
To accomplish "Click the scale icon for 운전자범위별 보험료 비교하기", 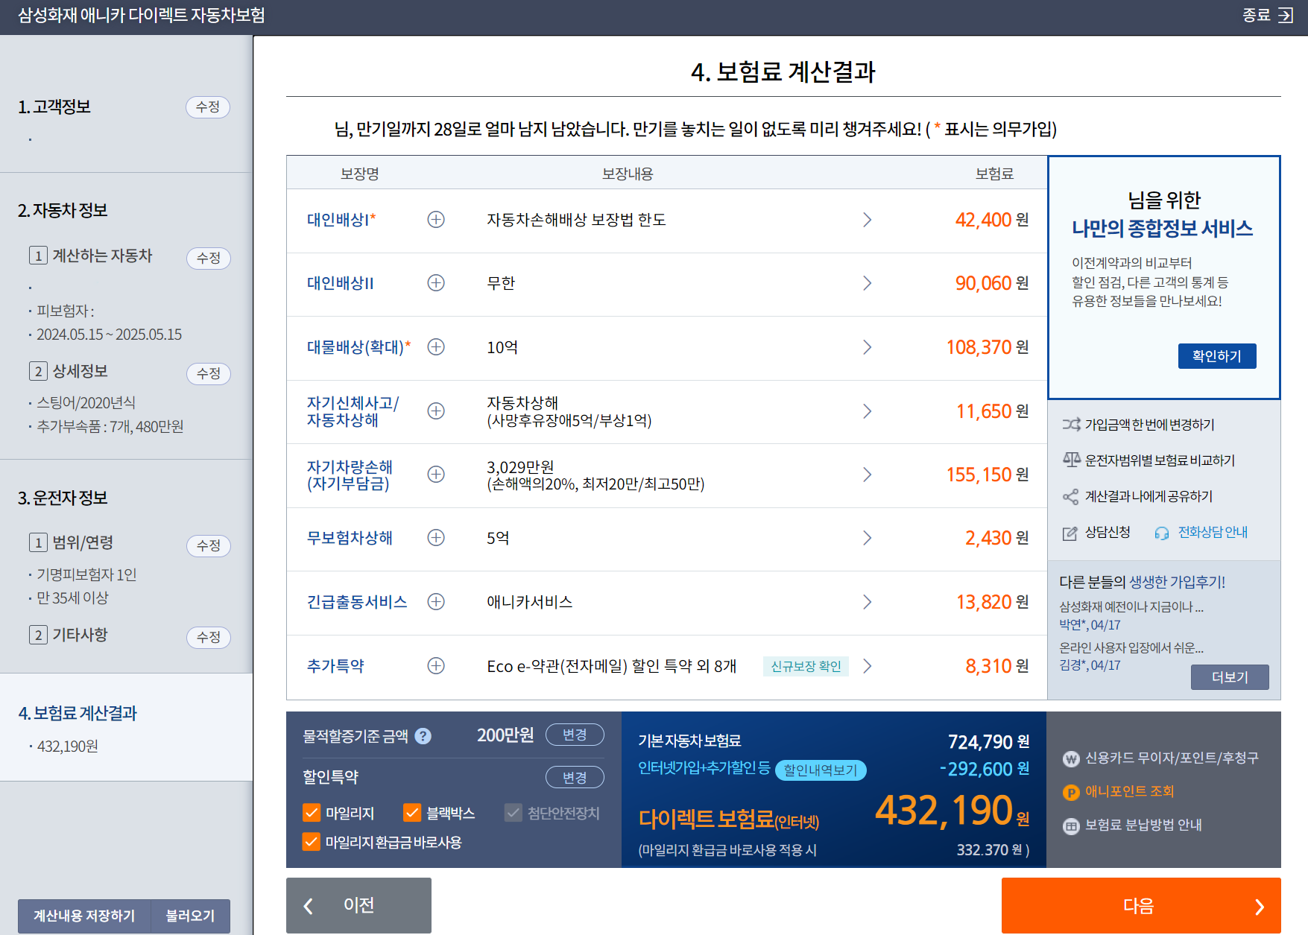I will [1071, 460].
